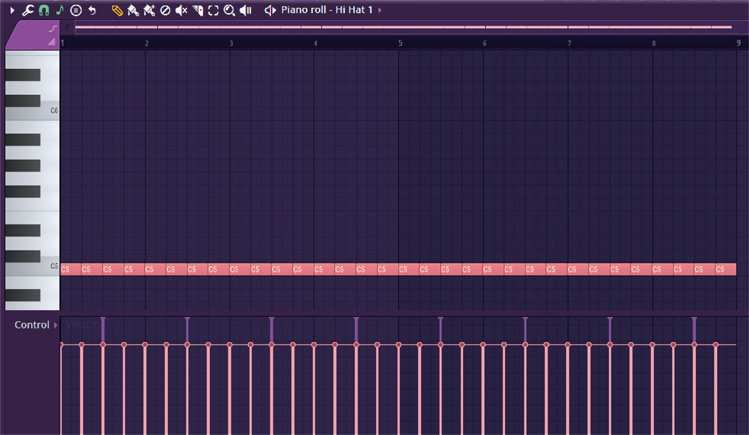749x435 pixels.
Task: Enable the Playback preview tool
Action: tap(244, 9)
